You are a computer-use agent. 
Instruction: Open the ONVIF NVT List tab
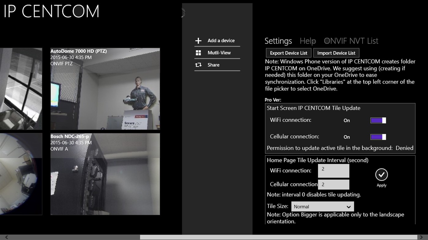pos(351,41)
